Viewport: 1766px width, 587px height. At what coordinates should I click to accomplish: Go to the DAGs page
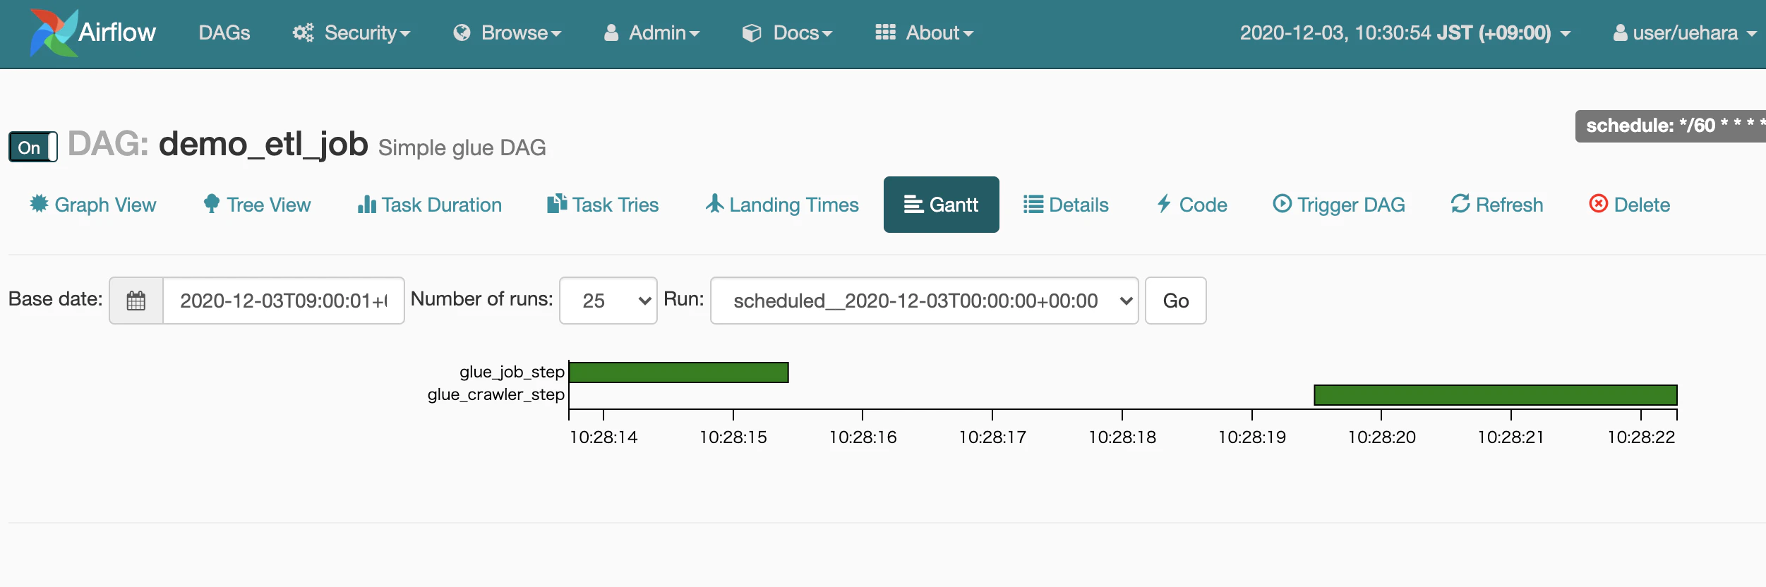pyautogui.click(x=224, y=32)
